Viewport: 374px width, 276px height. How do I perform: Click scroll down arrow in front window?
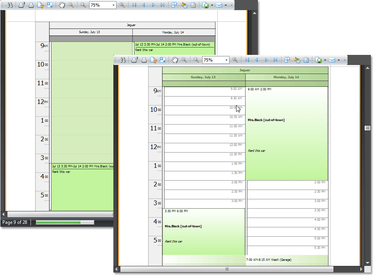[367, 263]
